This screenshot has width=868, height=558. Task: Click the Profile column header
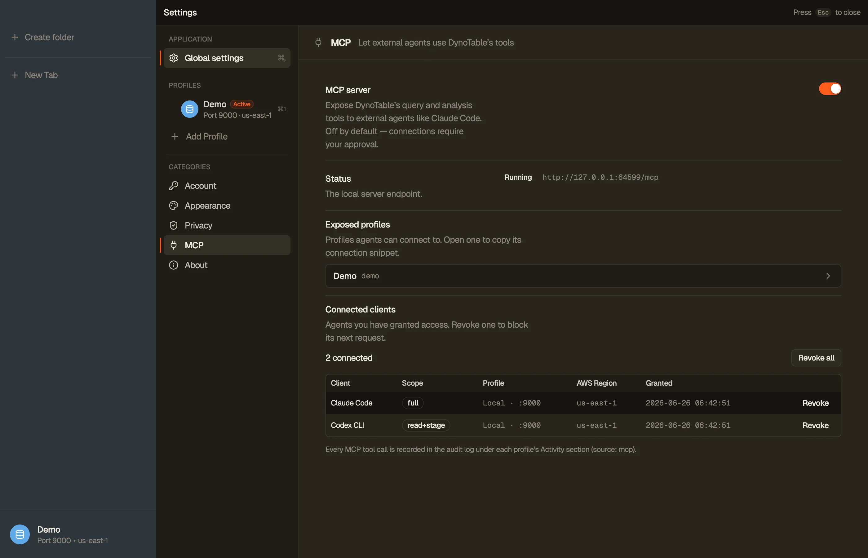coord(494,383)
